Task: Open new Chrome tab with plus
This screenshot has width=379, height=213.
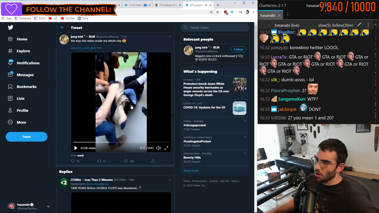Action: point(218,5)
